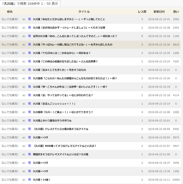This screenshot has width=183, height=184.
Task: Open thread 「あなたにだから話しますけど……」
Action: click(69, 19)
